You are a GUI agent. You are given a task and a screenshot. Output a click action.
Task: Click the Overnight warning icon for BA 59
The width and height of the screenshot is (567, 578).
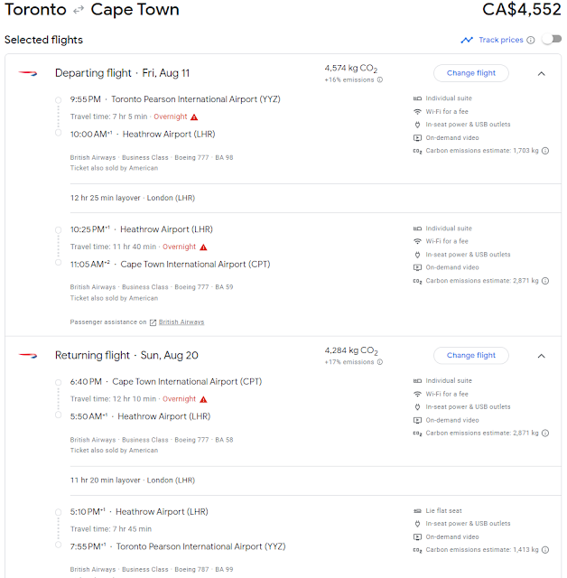pyautogui.click(x=203, y=247)
